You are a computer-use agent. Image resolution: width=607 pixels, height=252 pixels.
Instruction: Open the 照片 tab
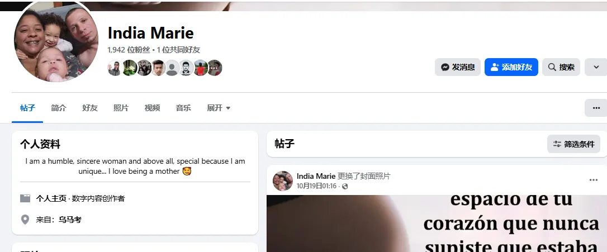tap(121, 108)
